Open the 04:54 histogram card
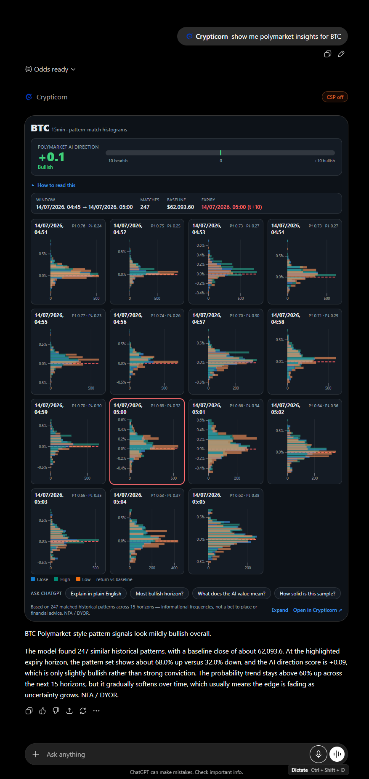 coord(305,261)
